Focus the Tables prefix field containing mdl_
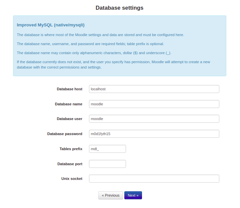Image resolution: width=240 pixels, height=208 pixels. click(x=107, y=149)
